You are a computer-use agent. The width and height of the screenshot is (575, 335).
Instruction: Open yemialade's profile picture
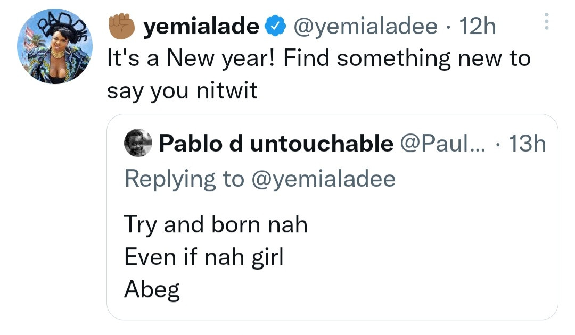coord(55,46)
